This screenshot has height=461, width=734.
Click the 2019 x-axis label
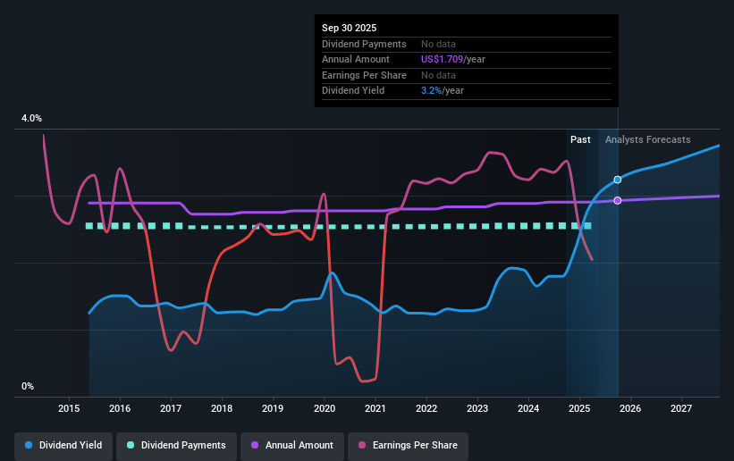pos(273,408)
